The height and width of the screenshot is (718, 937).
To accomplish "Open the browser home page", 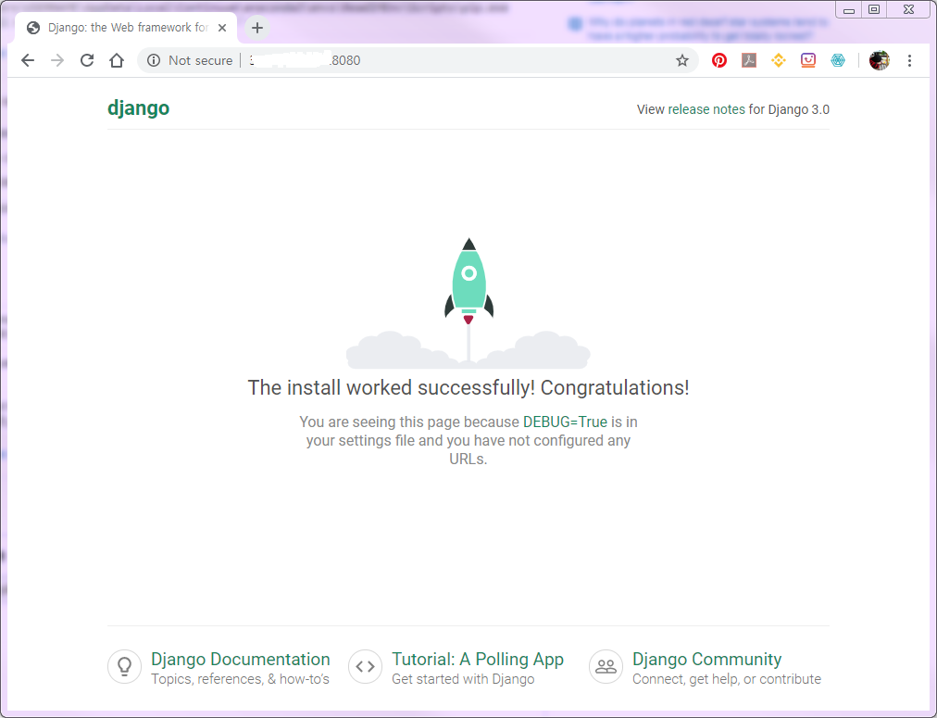I will click(117, 60).
